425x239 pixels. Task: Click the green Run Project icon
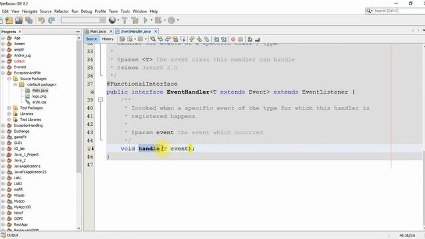pos(146,21)
